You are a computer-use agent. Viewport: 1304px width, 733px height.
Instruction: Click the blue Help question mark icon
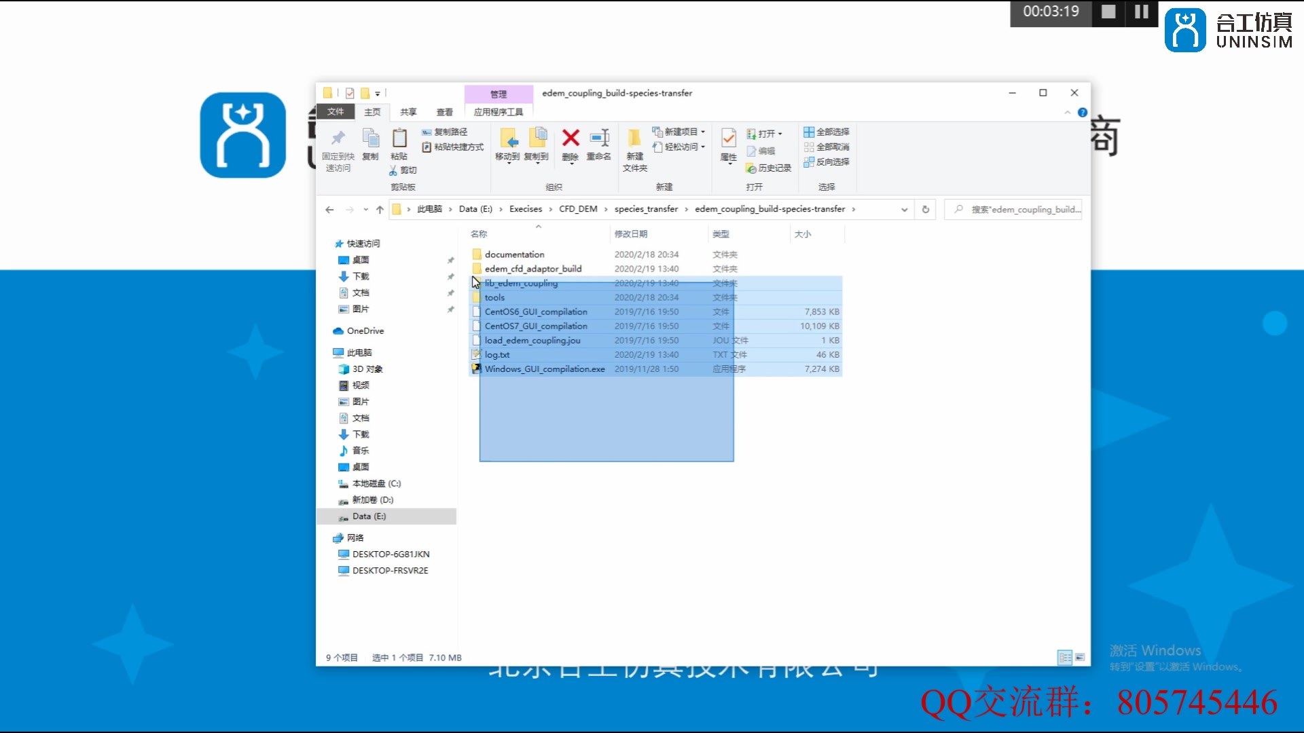(1083, 113)
